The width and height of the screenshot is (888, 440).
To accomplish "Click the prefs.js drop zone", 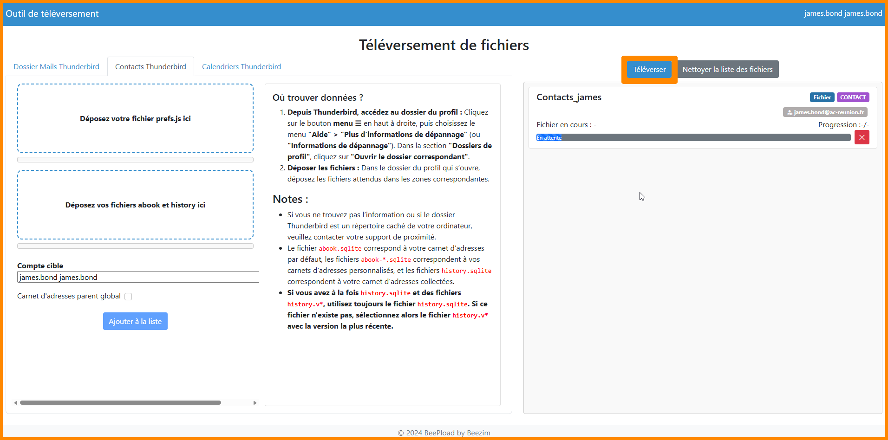I will (x=135, y=119).
